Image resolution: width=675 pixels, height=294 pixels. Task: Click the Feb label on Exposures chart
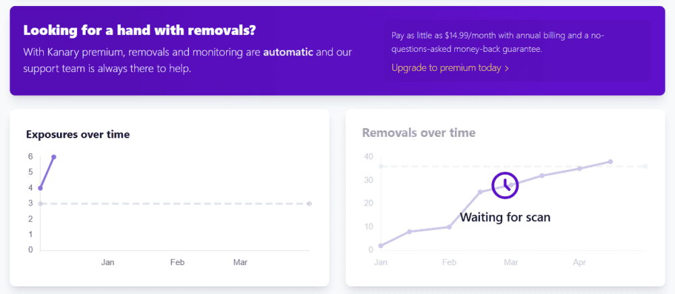click(178, 262)
